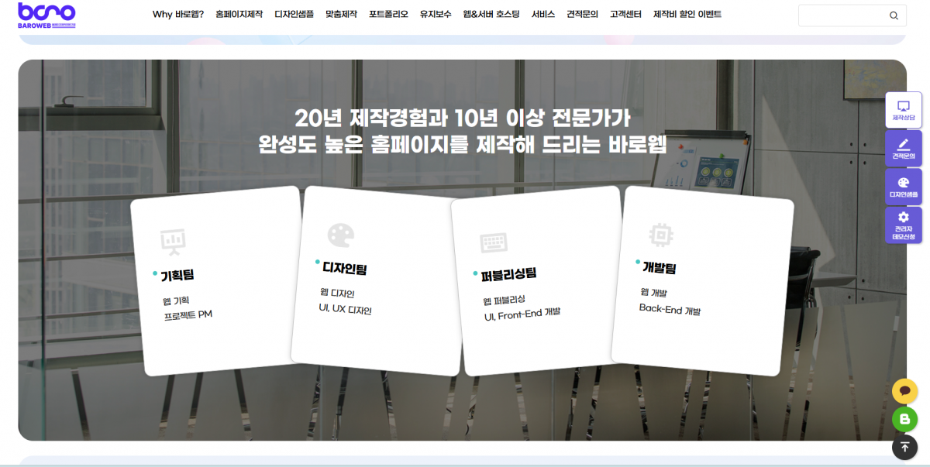
Task: Open the Why 바로웹? menu
Action: click(178, 15)
